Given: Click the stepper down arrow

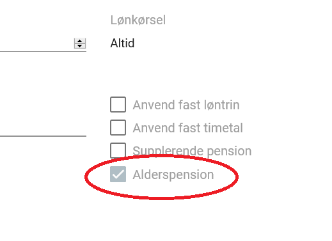Looking at the screenshot, I should pos(80,46).
